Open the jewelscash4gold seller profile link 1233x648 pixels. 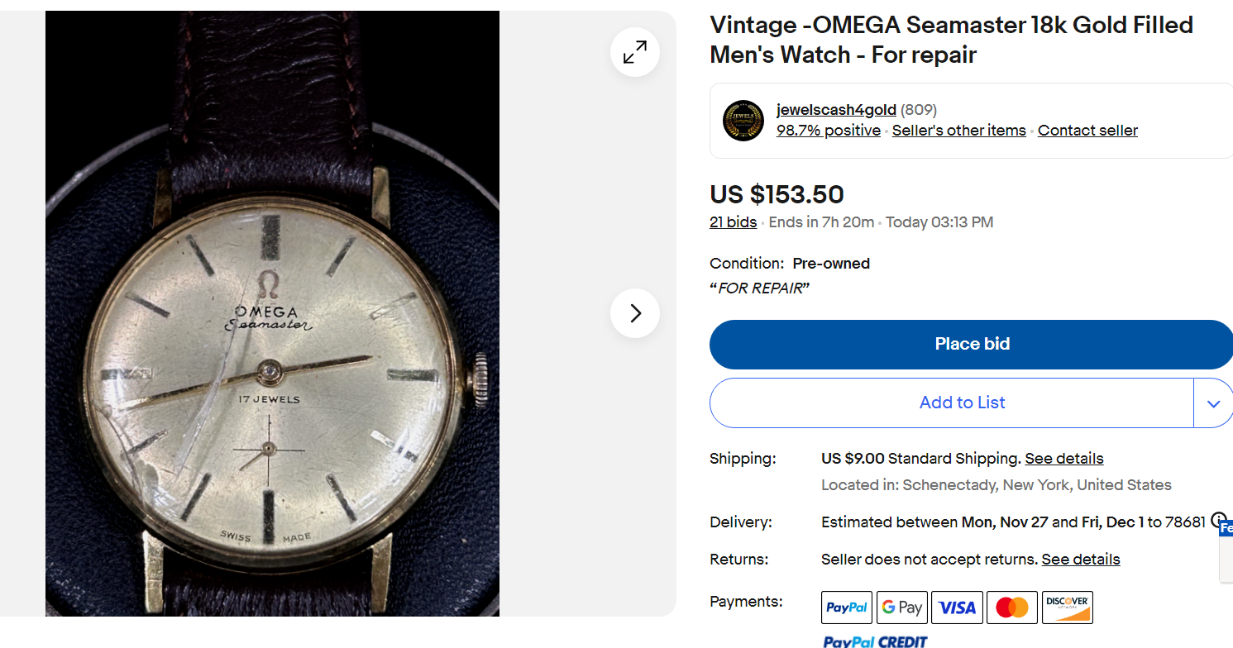tap(836, 110)
